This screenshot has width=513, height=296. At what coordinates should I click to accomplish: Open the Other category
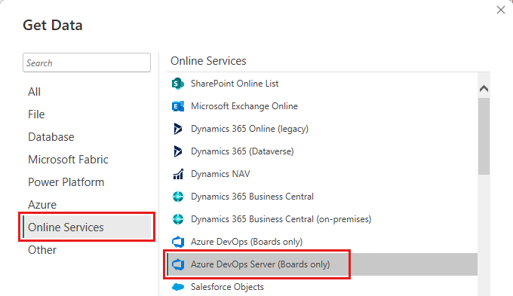click(x=42, y=250)
